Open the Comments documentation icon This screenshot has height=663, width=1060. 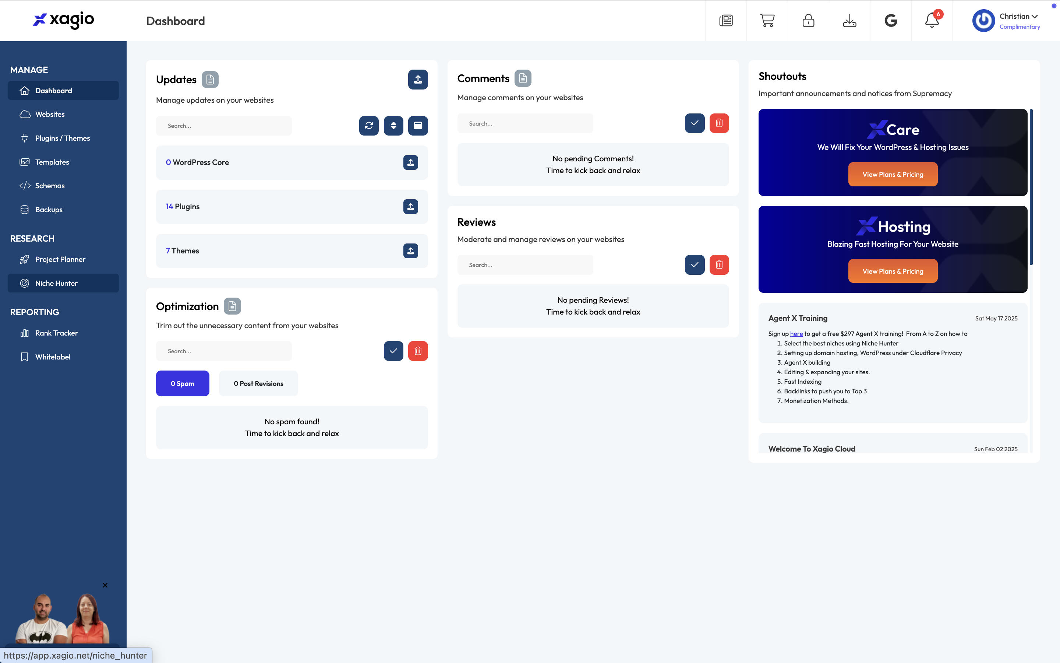[x=523, y=78]
